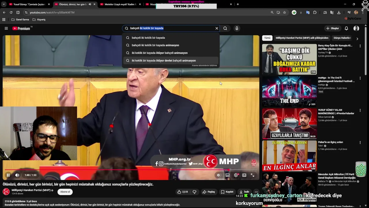Toggle the autoplay switch in player

(218, 175)
